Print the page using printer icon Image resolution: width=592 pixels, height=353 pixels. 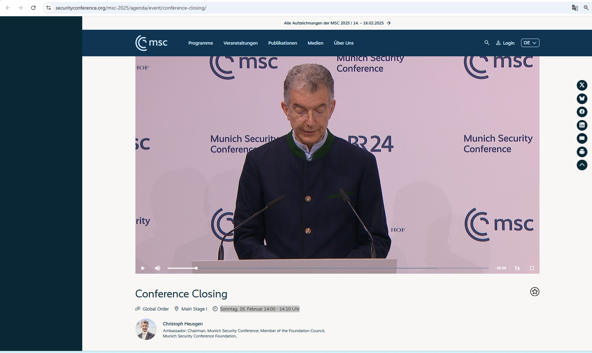tap(582, 152)
